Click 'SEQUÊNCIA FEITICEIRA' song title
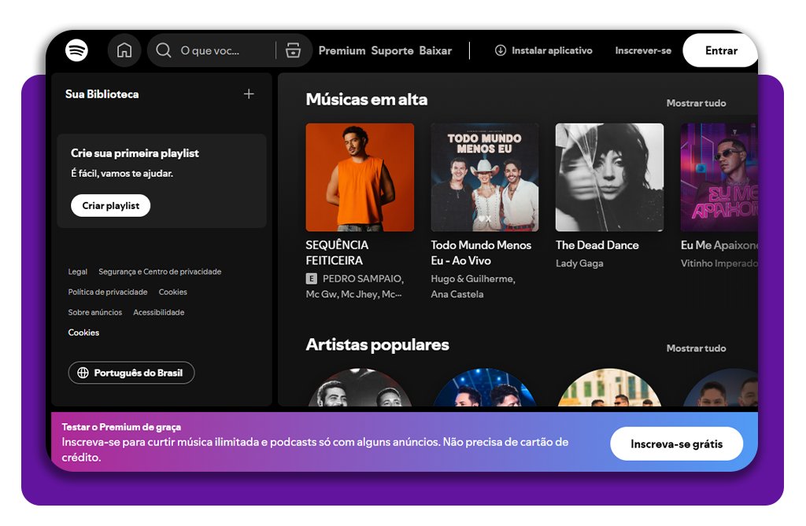The width and height of the screenshot is (806, 526). click(337, 252)
